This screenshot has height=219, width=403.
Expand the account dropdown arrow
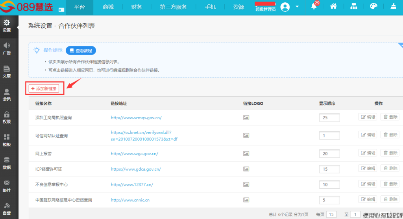297,7
